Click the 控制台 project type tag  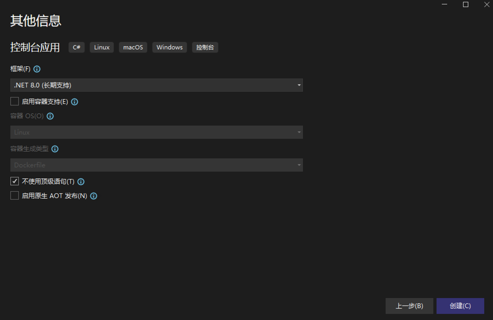coord(205,47)
